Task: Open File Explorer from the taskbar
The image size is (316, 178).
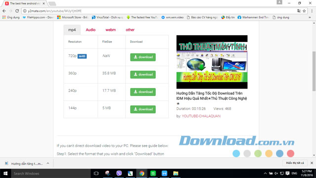Action: [176, 174]
